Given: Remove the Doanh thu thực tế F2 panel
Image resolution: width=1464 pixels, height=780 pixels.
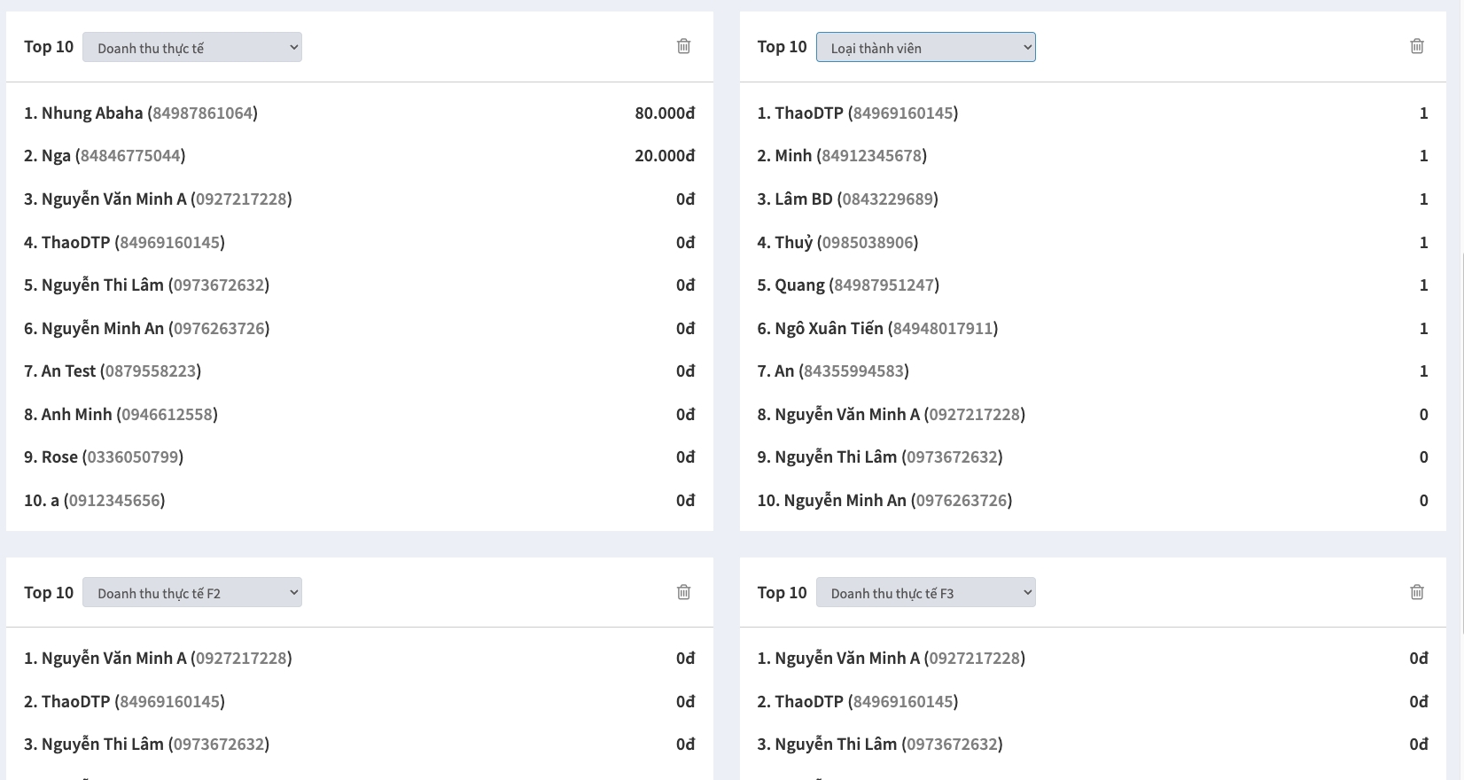Looking at the screenshot, I should 683,592.
